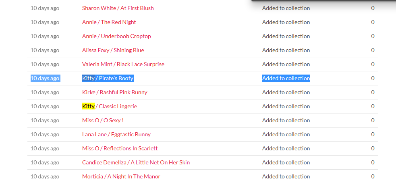396x180 pixels.
Task: Open the Sharon White / At First Blush link
Action: (x=118, y=8)
